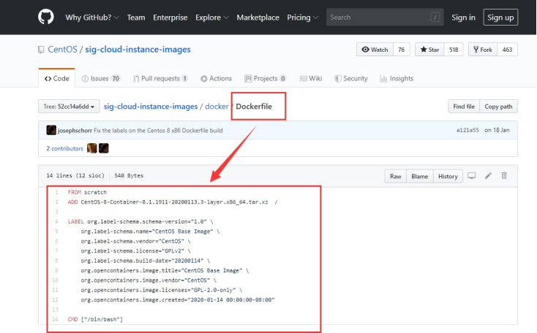Open the Pull requests tab

(160, 78)
